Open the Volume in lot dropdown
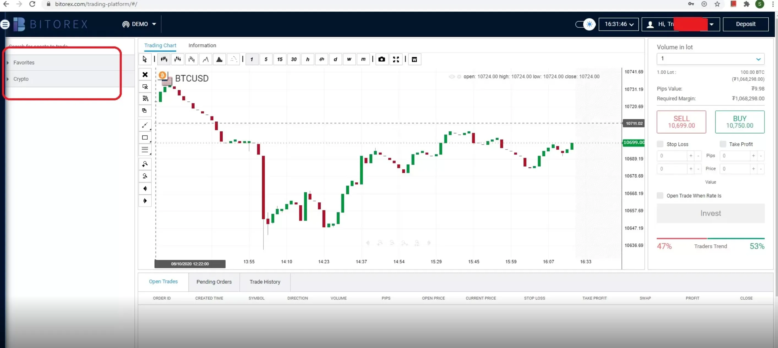The height and width of the screenshot is (348, 778). (710, 59)
